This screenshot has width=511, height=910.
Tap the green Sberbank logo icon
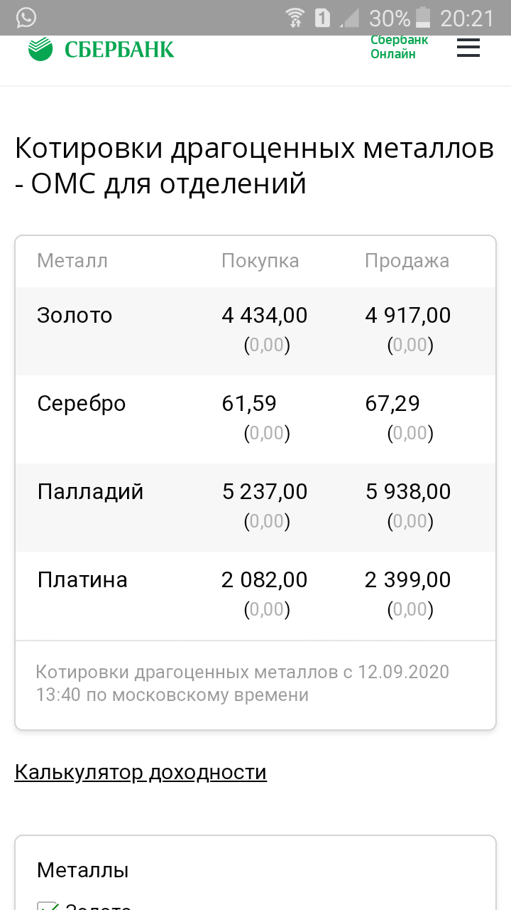(40, 49)
